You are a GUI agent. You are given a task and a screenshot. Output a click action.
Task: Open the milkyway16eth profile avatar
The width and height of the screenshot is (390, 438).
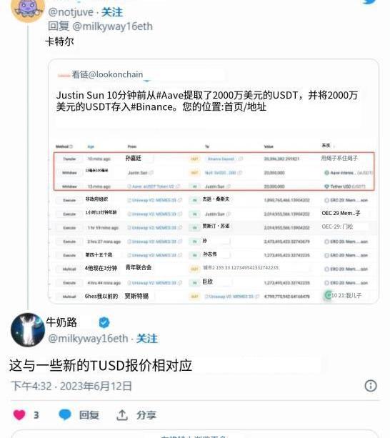[x=28, y=330]
